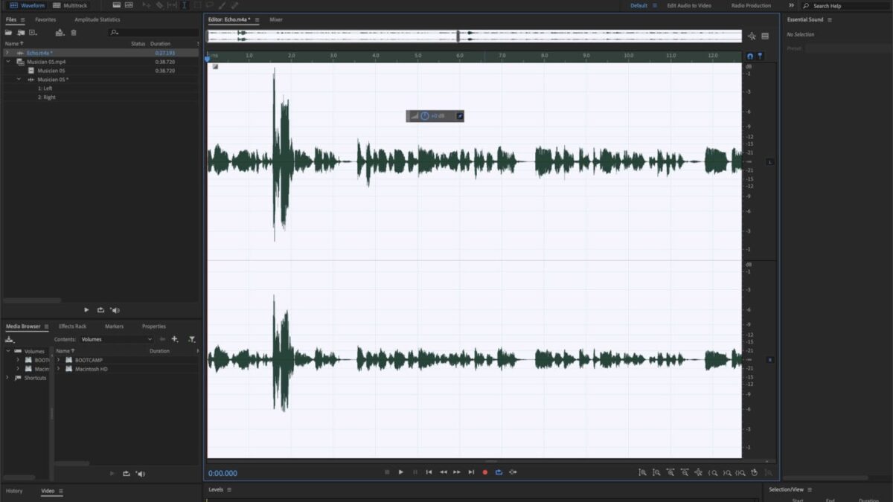The height and width of the screenshot is (502, 893).
Task: Click the New File icon in Files panel
Action: 33,32
